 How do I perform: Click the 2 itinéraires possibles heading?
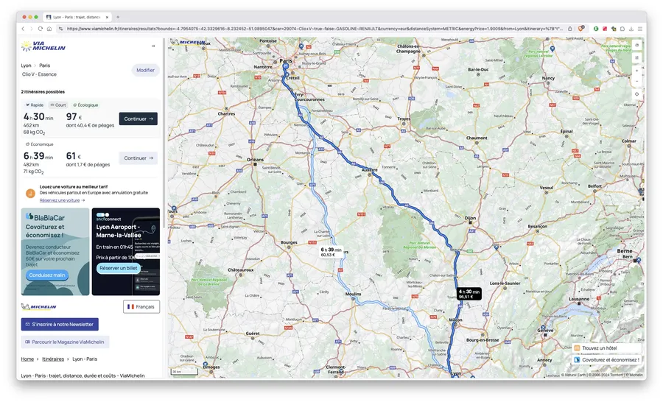click(x=43, y=92)
